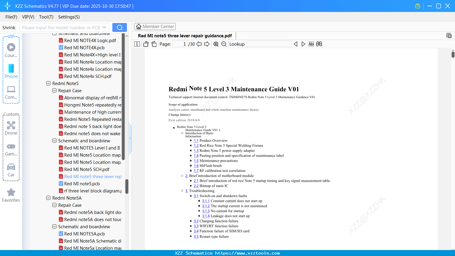455x256 pixels.
Task: Select the Drone category
Action: coord(11,128)
